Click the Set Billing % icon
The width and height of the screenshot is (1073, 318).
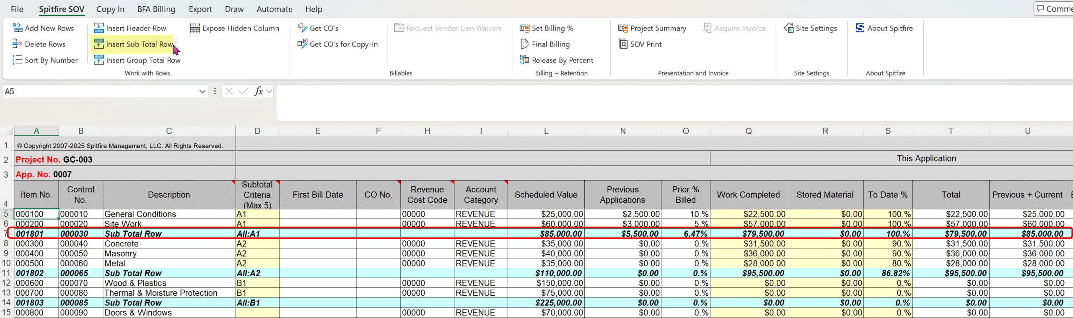(524, 28)
